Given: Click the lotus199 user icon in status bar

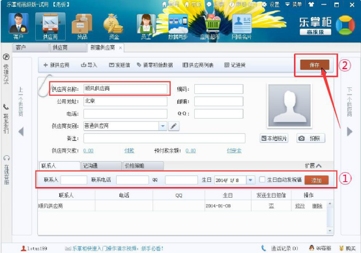Looking at the screenshot, I should (x=23, y=248).
